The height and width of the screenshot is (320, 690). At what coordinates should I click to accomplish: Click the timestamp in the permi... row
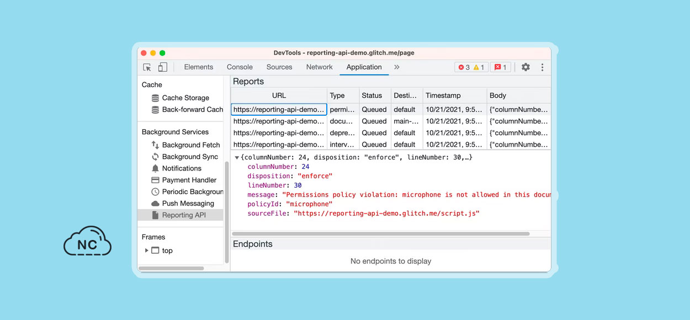click(x=455, y=109)
